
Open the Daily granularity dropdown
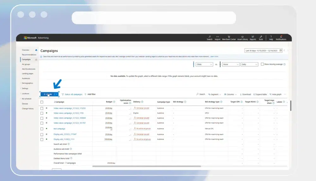tap(249, 64)
